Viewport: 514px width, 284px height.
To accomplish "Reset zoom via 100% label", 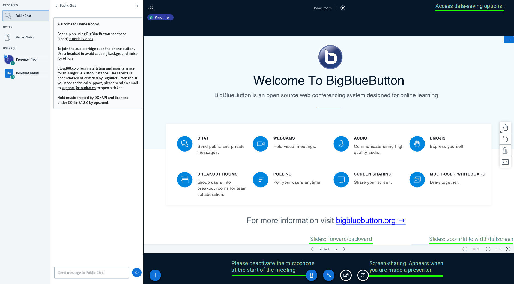I will coord(476,249).
